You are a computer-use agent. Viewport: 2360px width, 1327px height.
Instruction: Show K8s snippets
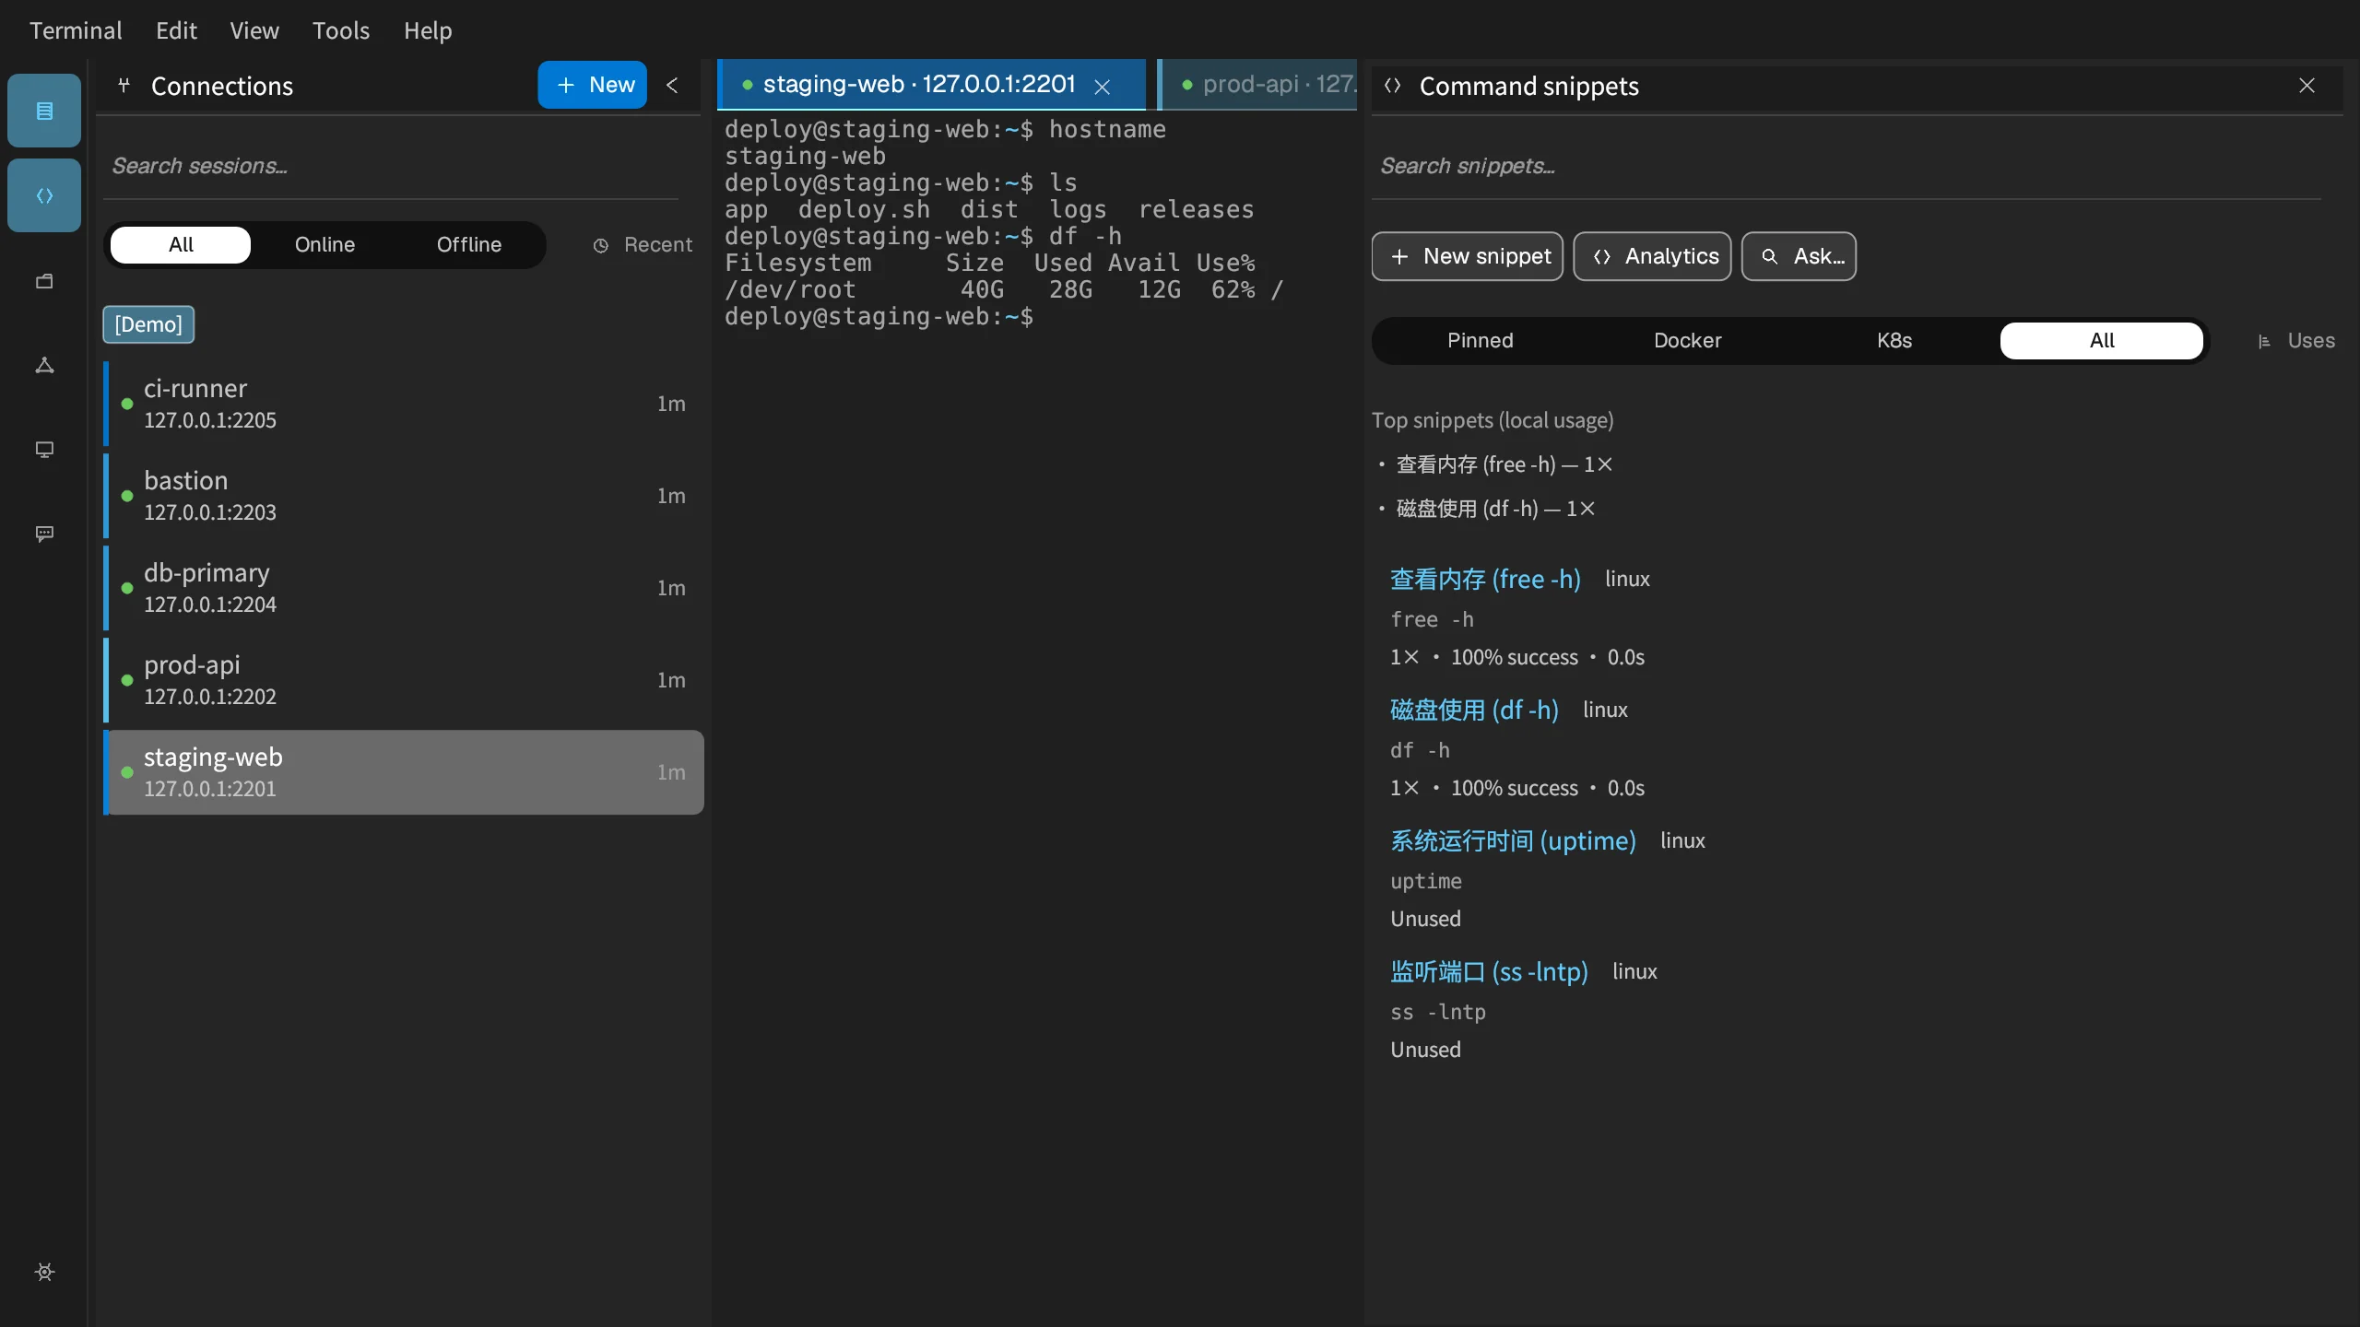1894,341
